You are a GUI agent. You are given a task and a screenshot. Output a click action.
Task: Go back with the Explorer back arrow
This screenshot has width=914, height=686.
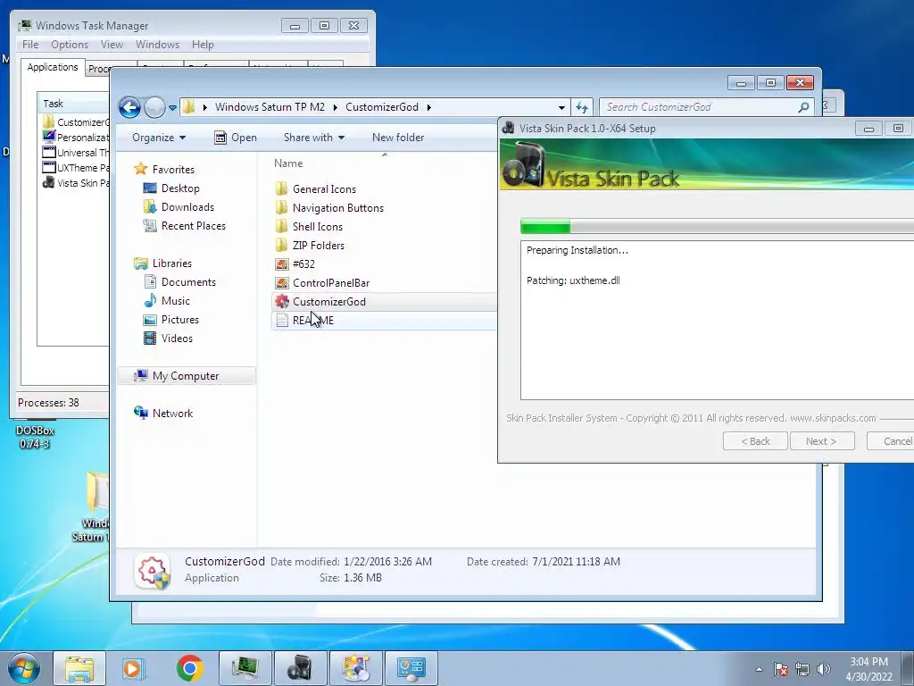(x=129, y=107)
